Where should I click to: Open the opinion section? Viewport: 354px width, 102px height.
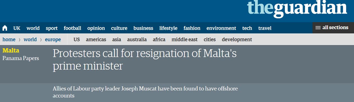[96, 28]
